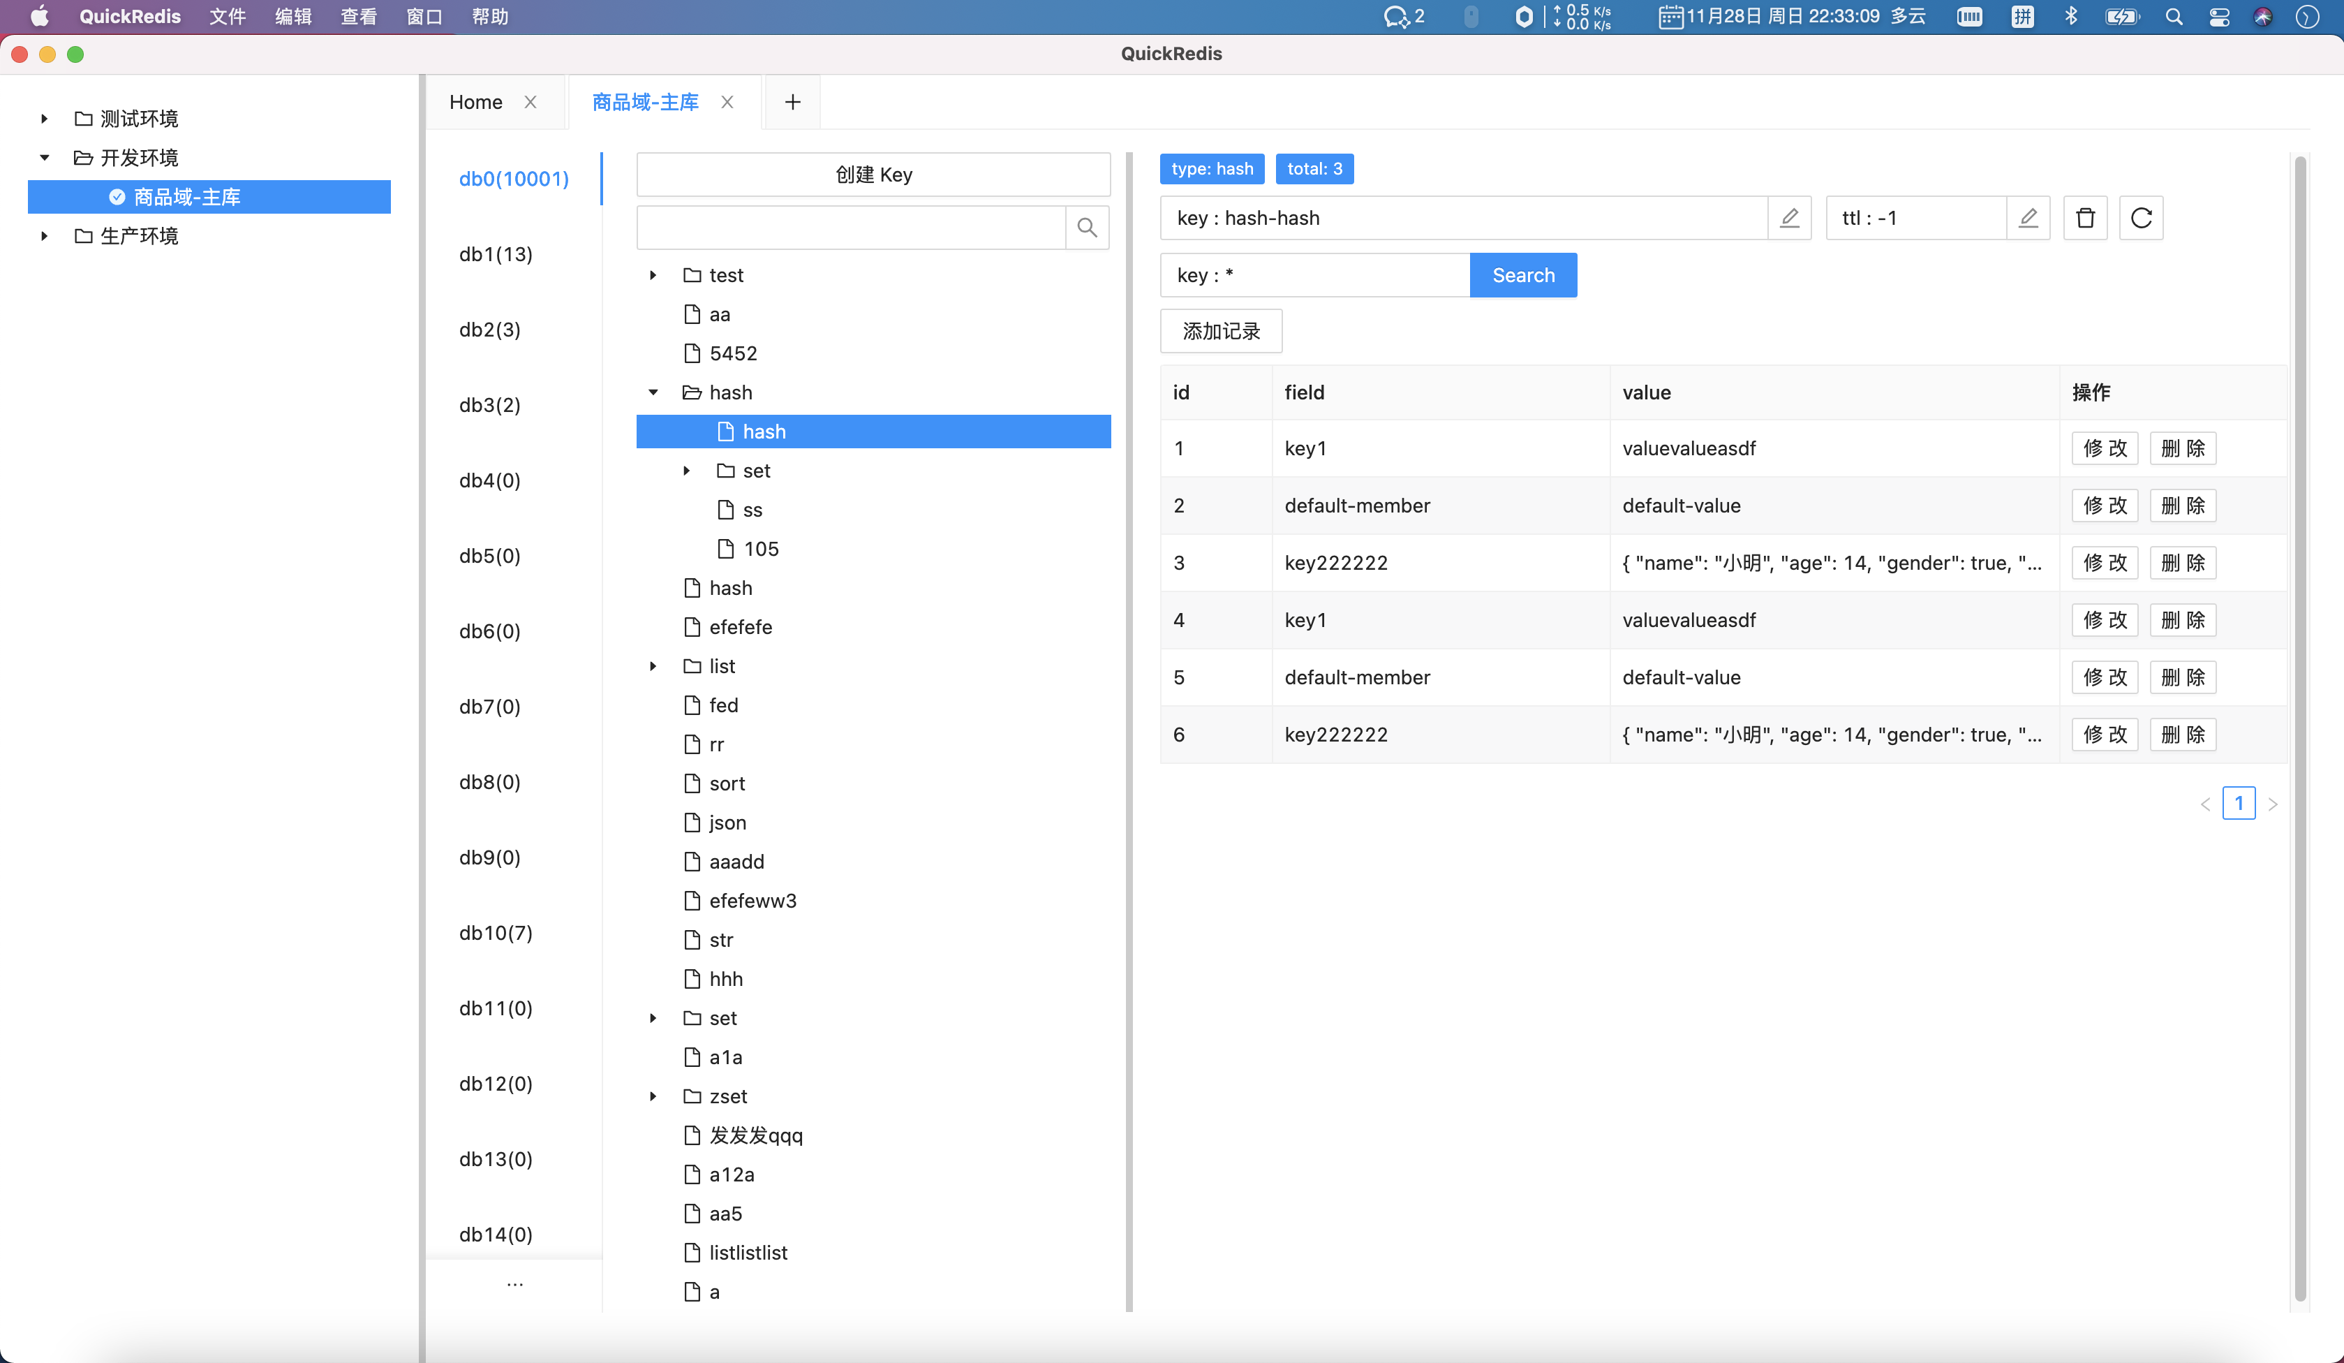Select database db2(3)
This screenshot has height=1363, width=2344.
pyautogui.click(x=490, y=330)
